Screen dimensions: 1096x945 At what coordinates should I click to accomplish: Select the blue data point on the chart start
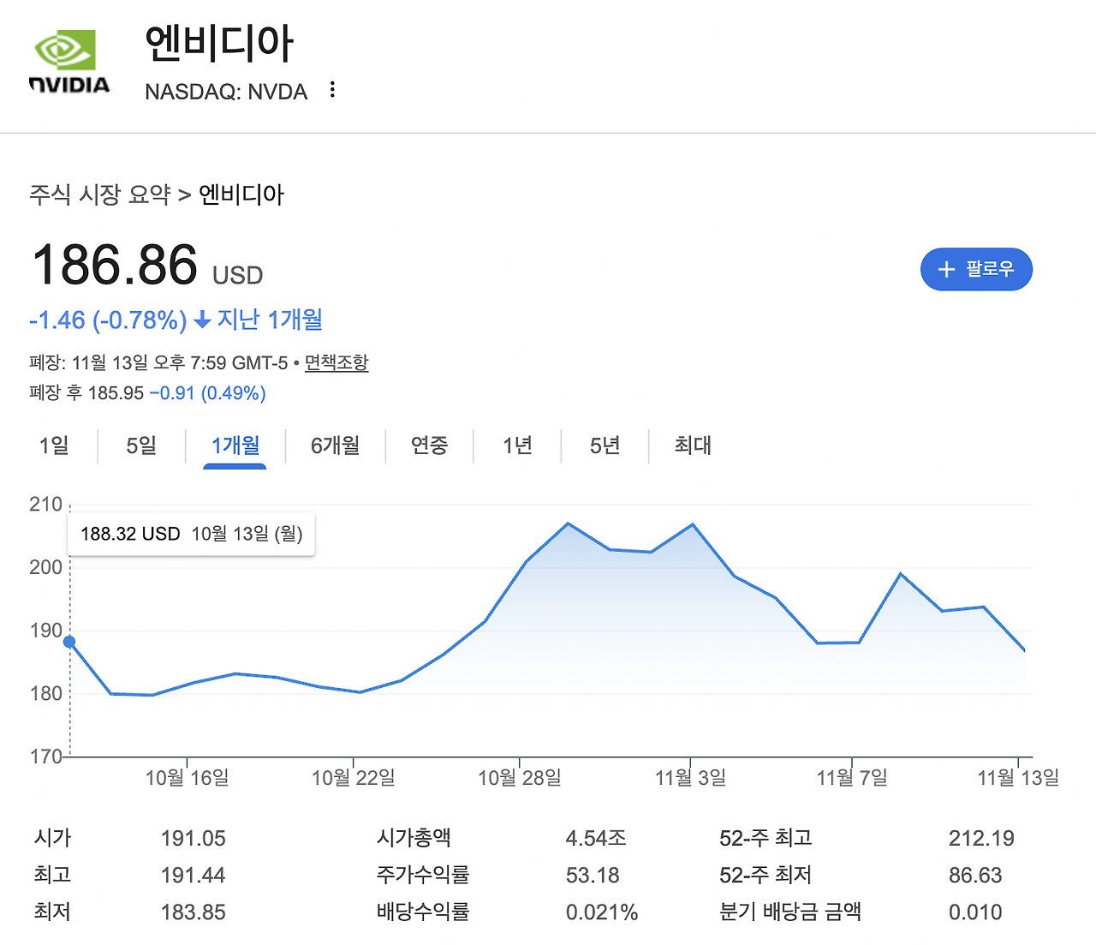[68, 640]
